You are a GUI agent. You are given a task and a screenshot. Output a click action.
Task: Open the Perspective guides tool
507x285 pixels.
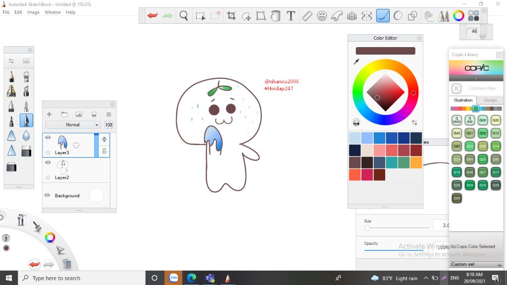click(352, 15)
